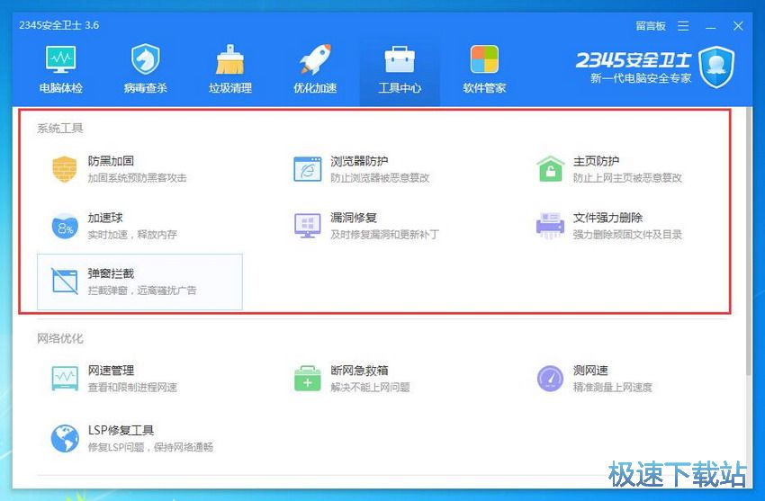Click the 系统工具 section heading
Screen dimensions: 765x501
coord(60,129)
